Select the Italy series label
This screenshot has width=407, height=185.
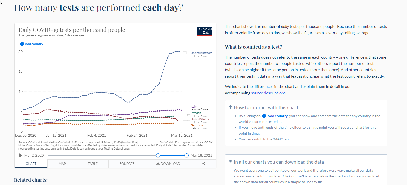194,107
